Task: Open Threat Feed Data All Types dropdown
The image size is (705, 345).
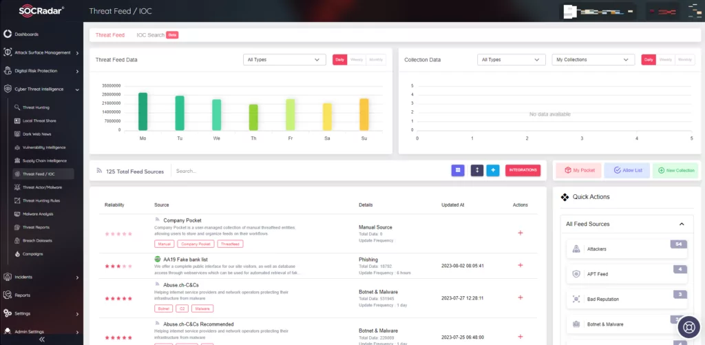Action: point(284,60)
